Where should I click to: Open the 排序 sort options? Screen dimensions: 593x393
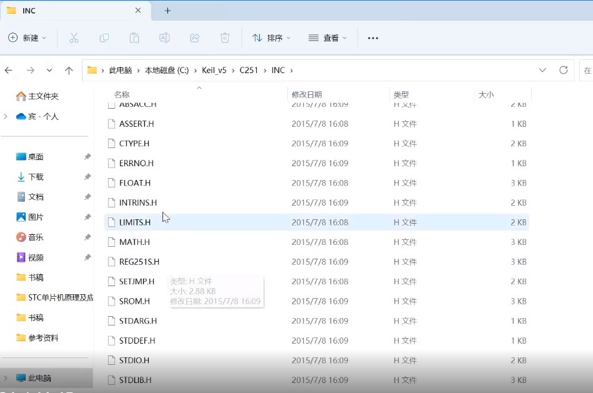(270, 38)
